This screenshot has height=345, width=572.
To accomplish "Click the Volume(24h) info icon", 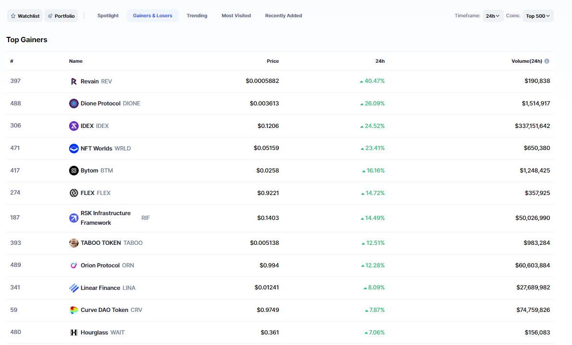I will 547,61.
